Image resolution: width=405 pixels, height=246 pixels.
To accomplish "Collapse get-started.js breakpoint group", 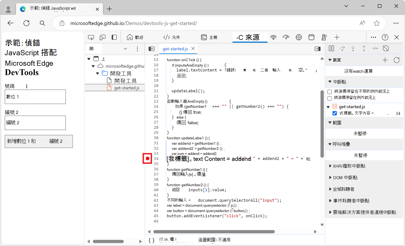I will click(x=328, y=107).
